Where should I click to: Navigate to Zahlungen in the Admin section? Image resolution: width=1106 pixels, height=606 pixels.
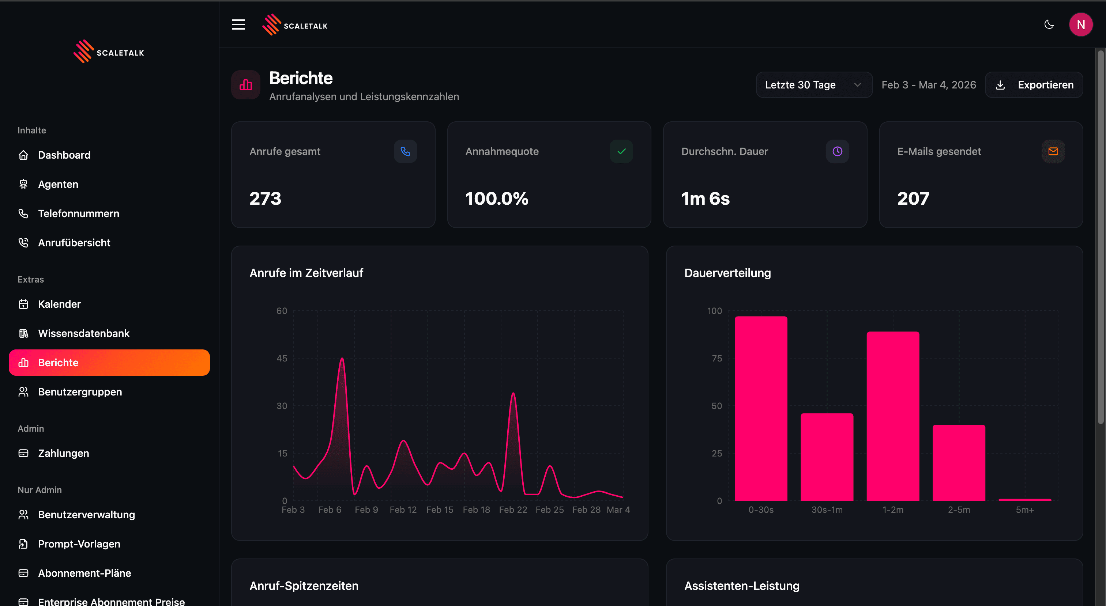tap(64, 453)
